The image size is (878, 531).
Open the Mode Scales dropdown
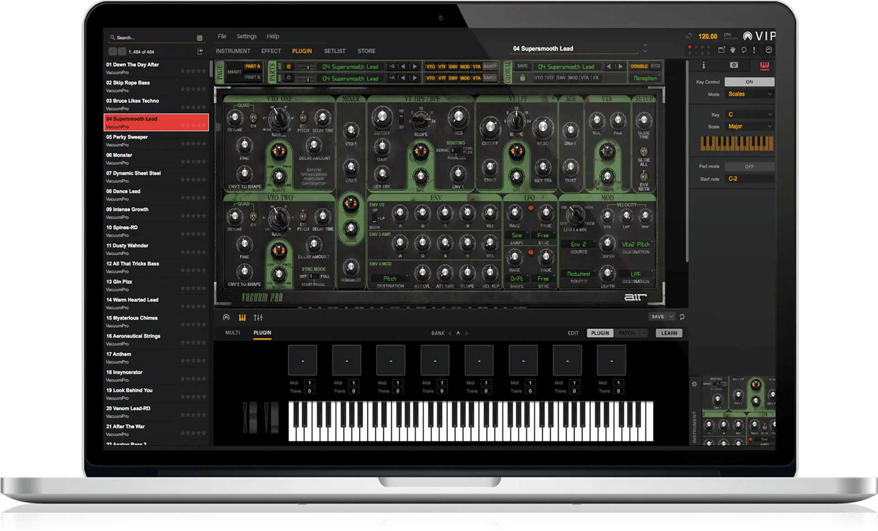750,94
